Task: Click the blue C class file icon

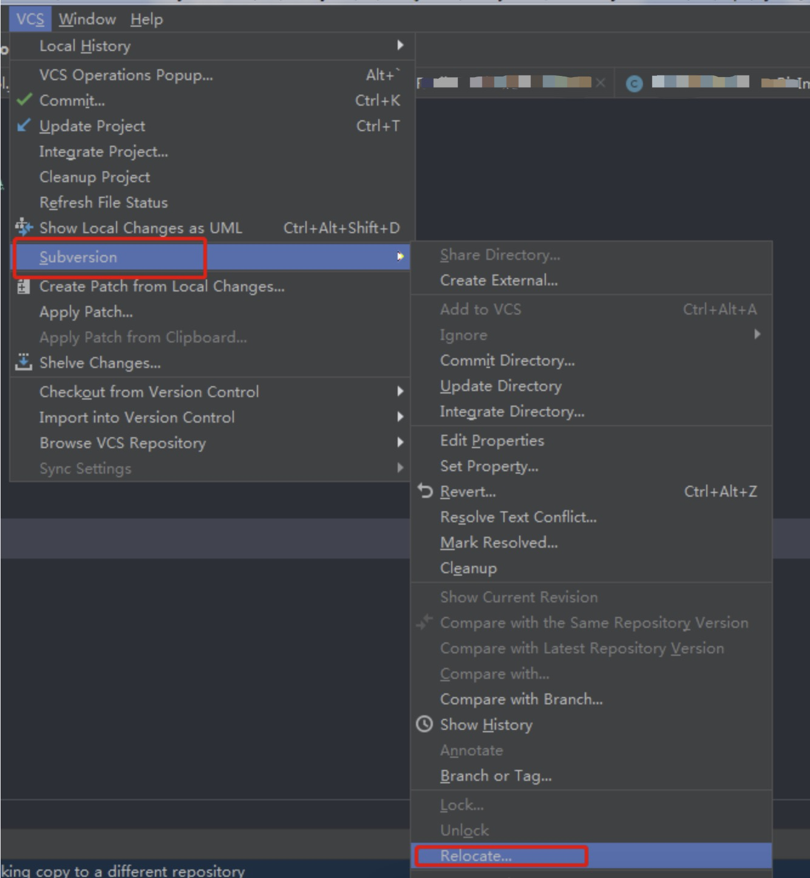Action: (635, 83)
